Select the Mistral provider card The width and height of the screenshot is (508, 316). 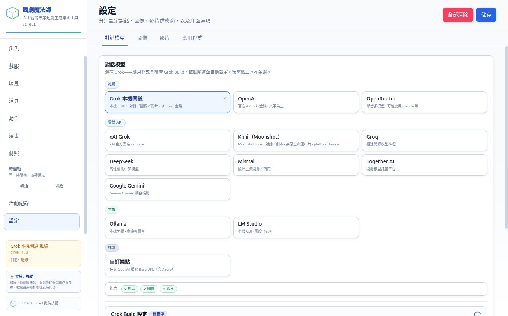(296, 165)
